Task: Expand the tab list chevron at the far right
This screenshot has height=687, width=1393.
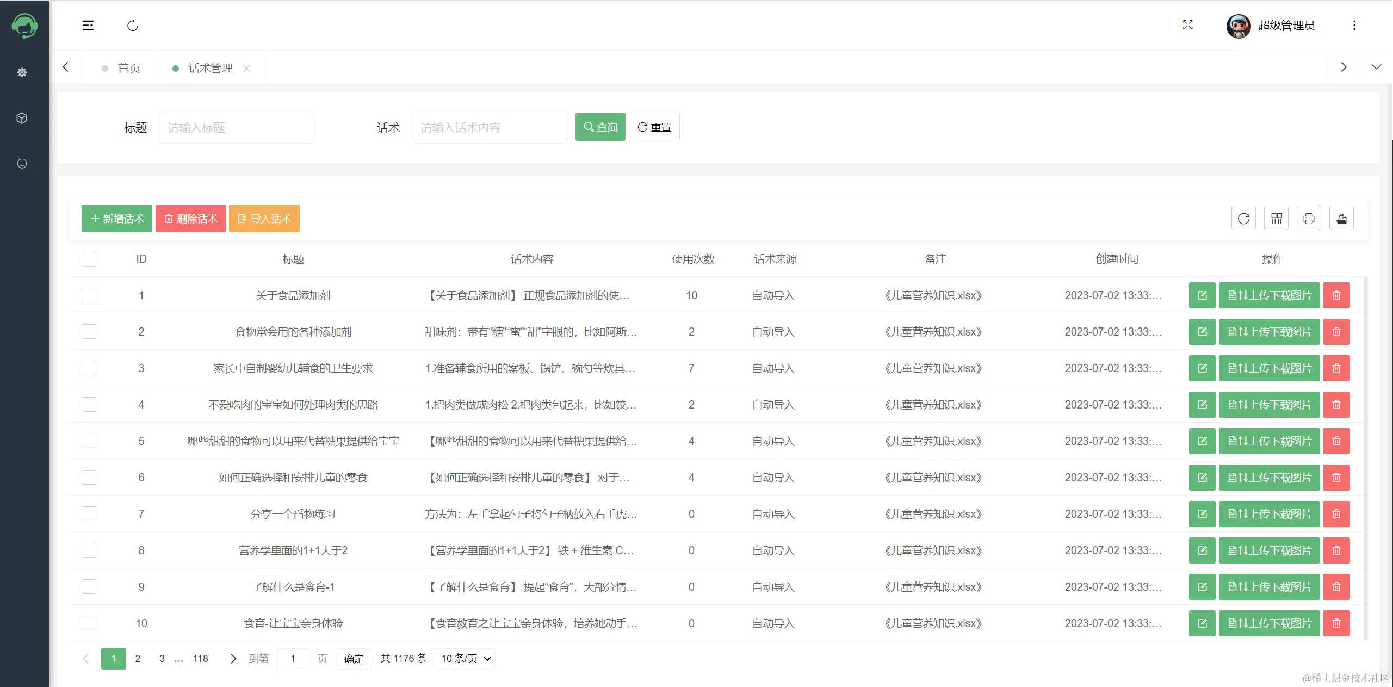Action: point(1376,67)
